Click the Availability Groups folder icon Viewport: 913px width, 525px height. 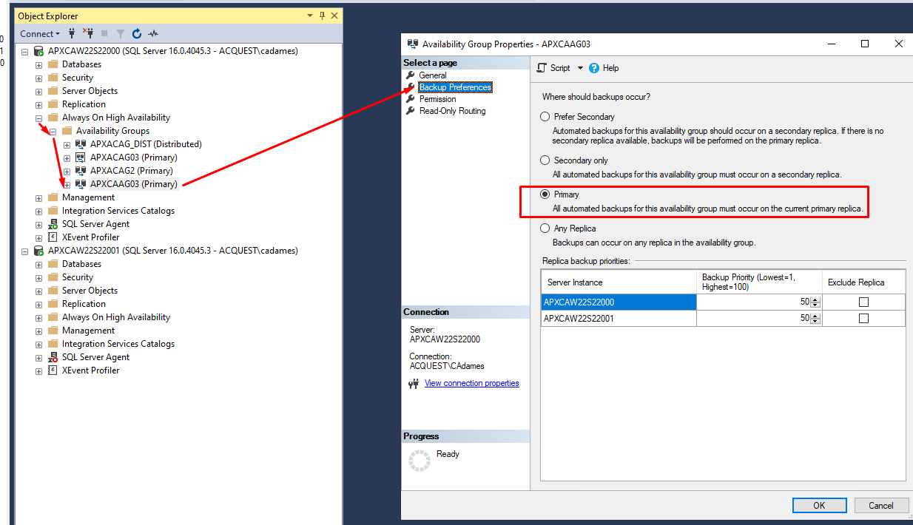pos(67,131)
